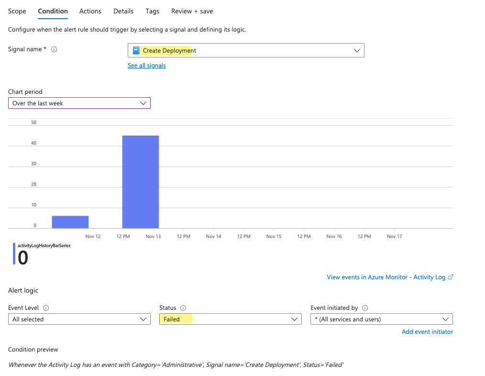The image size is (485, 376).
Task: Expand the Signal name dropdown
Action: pyautogui.click(x=246, y=50)
